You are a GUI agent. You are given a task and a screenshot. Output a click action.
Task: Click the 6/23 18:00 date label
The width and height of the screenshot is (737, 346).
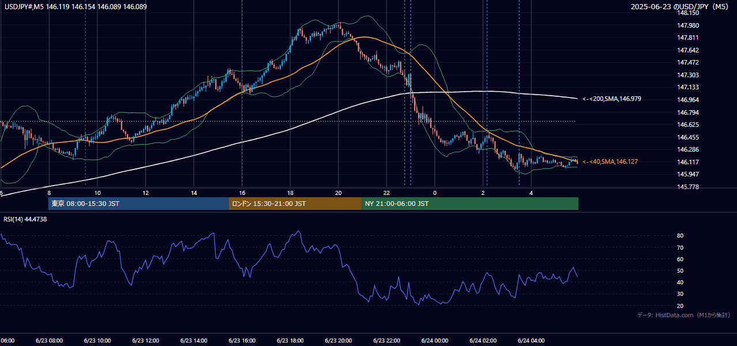click(290, 340)
